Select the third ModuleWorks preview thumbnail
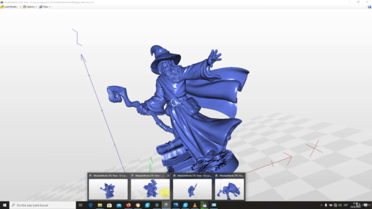Screen dimensions: 372x209 point(192,189)
